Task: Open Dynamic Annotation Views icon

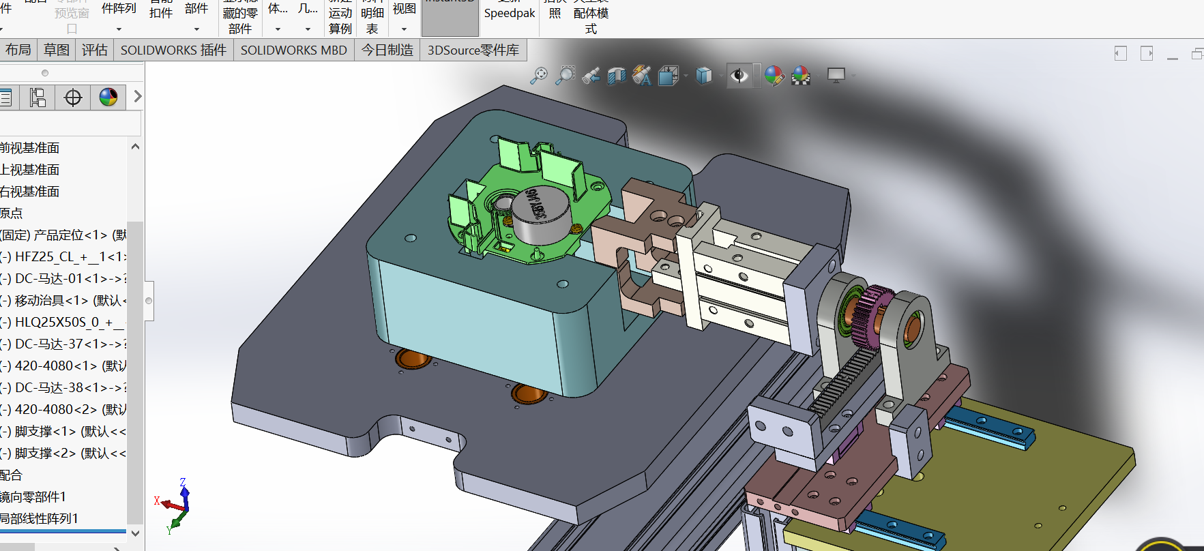Action: click(x=642, y=76)
